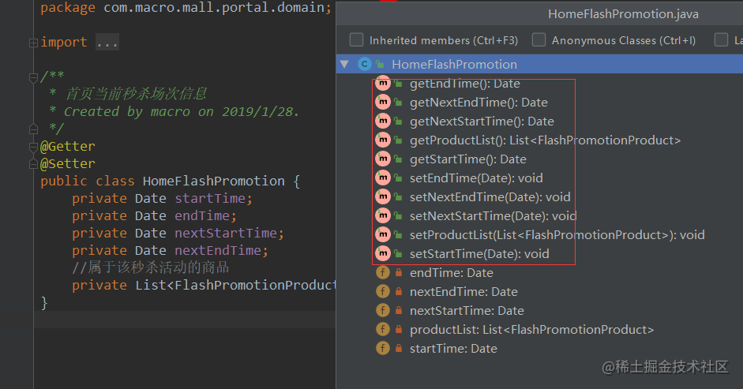The height and width of the screenshot is (389, 743).
Task: Click the @Setter annotation in code
Action: (x=68, y=164)
